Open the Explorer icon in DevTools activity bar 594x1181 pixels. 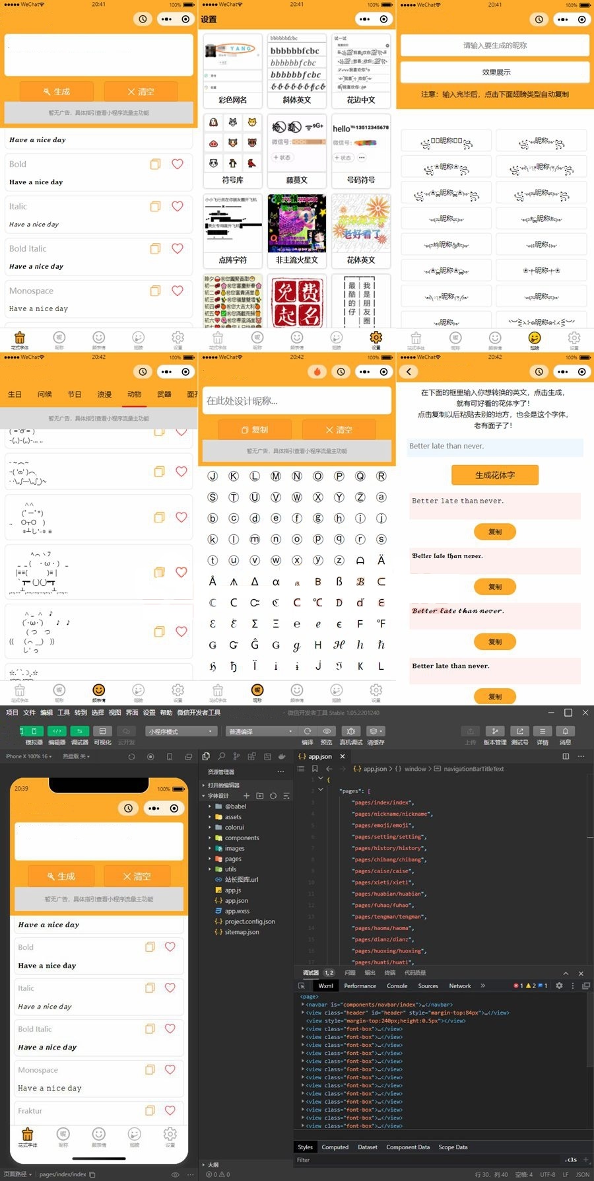point(206,756)
